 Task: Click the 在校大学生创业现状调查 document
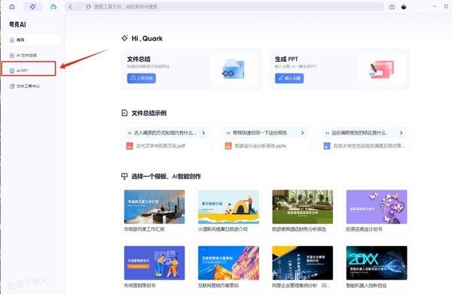click(x=369, y=146)
